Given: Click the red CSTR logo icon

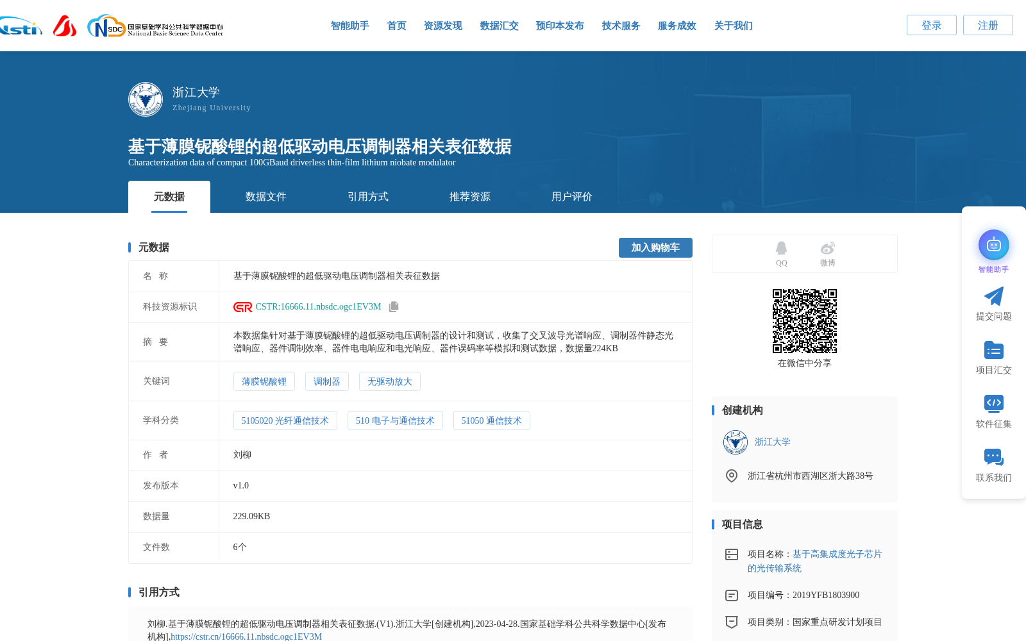Looking at the screenshot, I should tap(242, 307).
